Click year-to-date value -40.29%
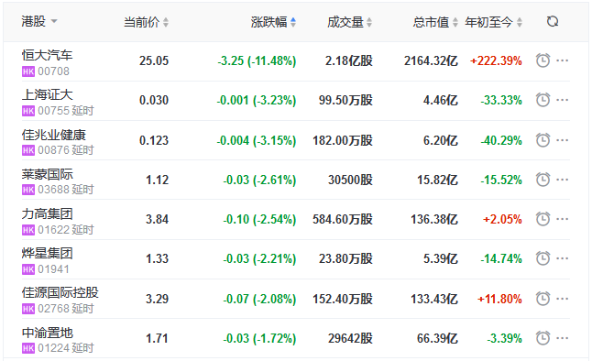This screenshot has height=361, width=592. [x=501, y=140]
